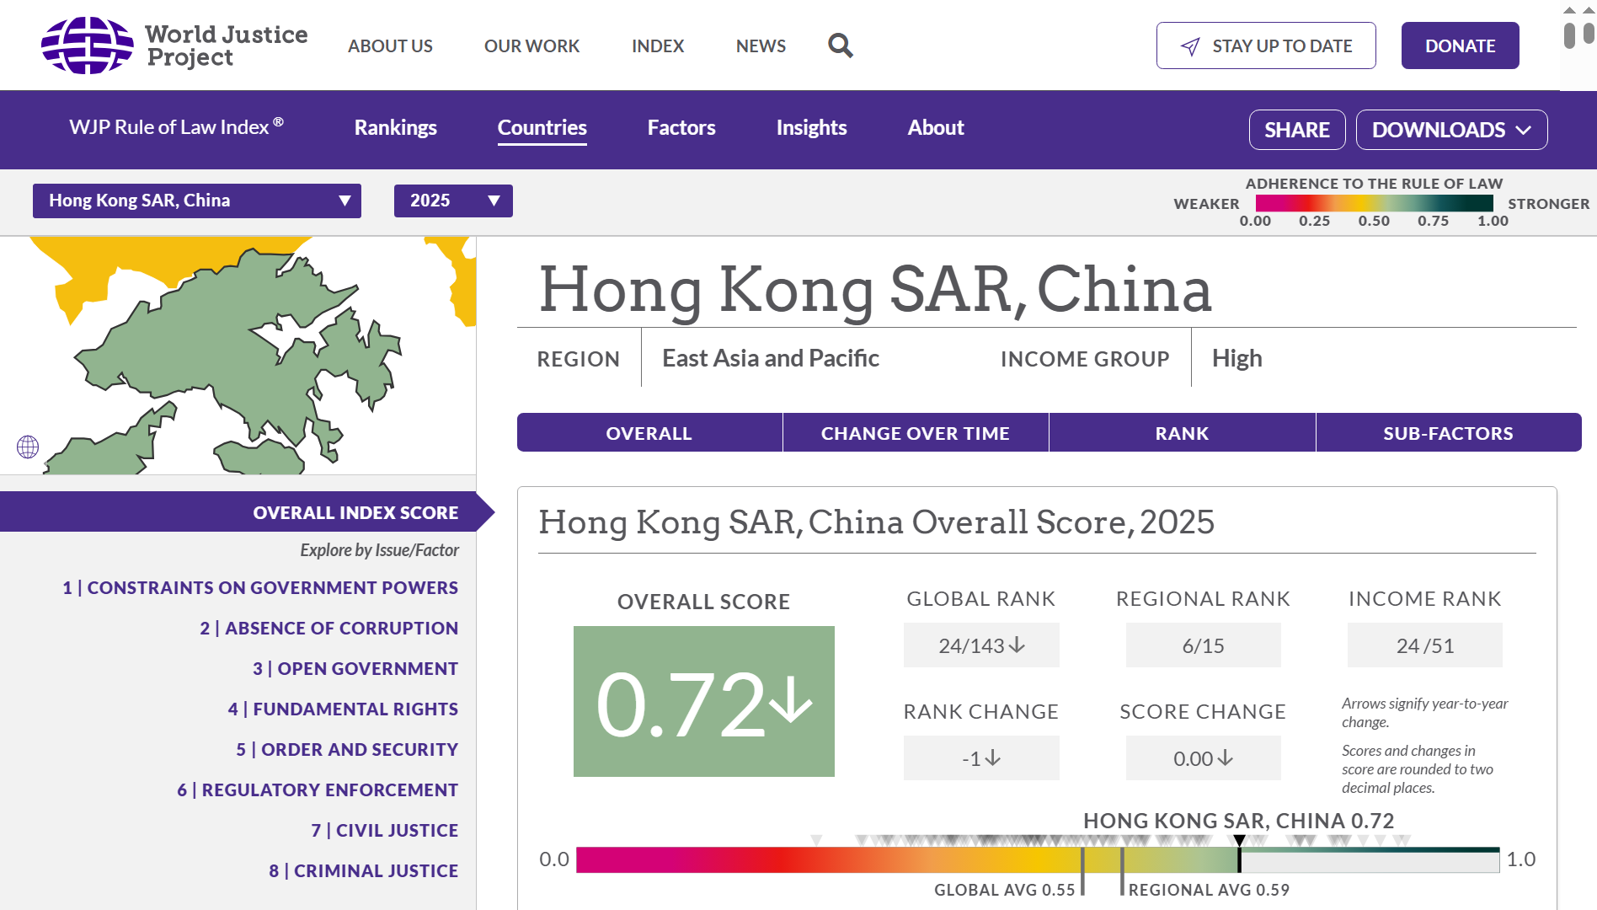Expand the Downloads menu
The width and height of the screenshot is (1597, 910).
[x=1450, y=130]
